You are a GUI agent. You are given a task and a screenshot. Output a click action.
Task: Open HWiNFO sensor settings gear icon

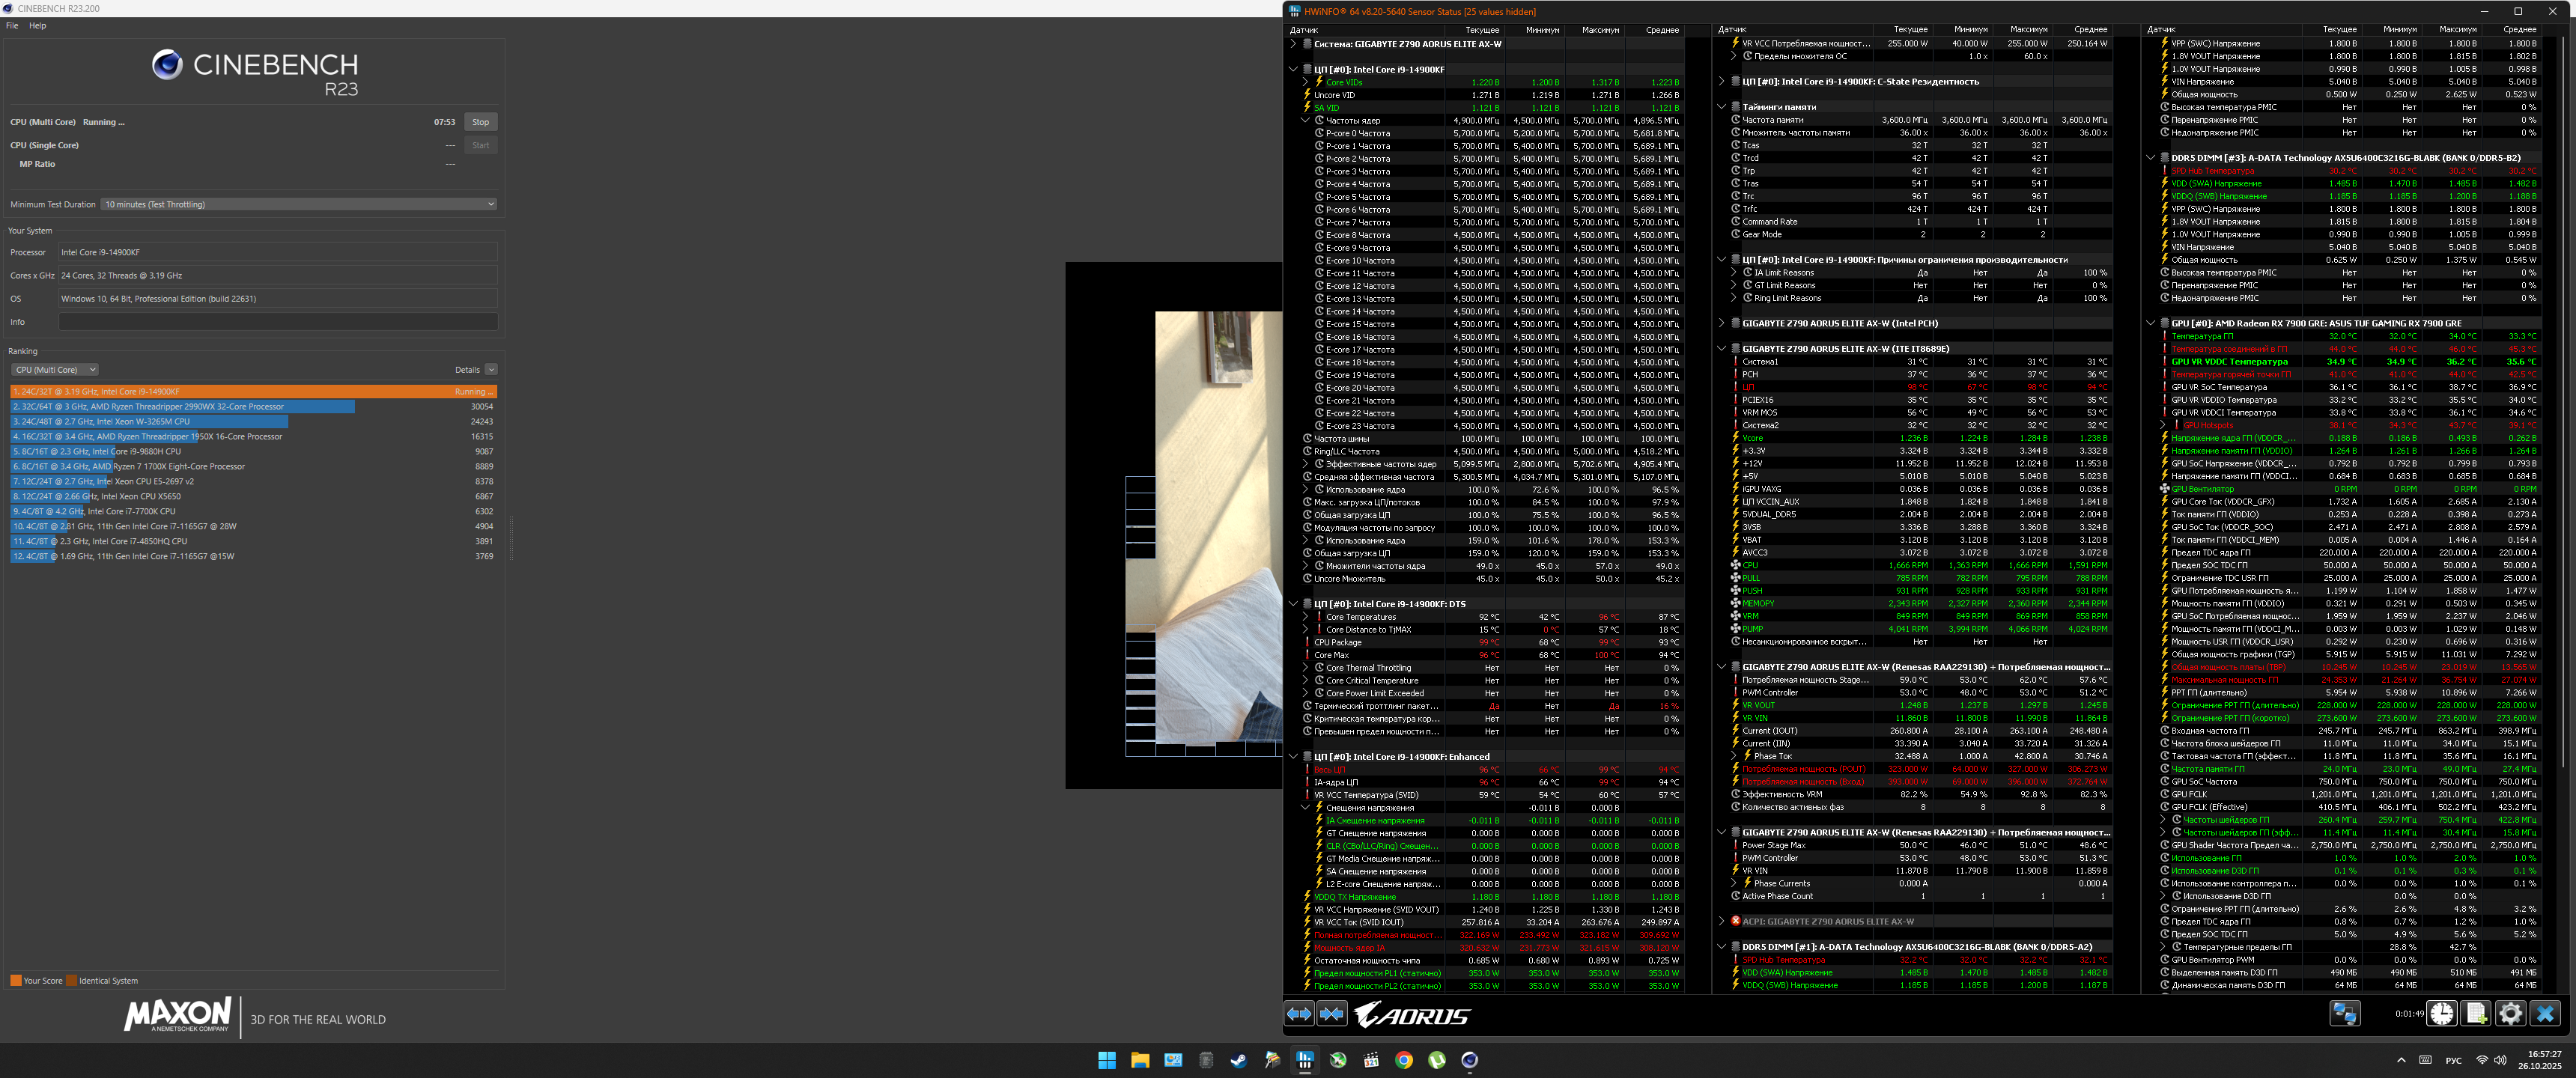tap(2510, 1014)
